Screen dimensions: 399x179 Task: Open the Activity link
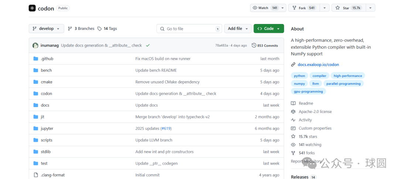(x=301, y=120)
